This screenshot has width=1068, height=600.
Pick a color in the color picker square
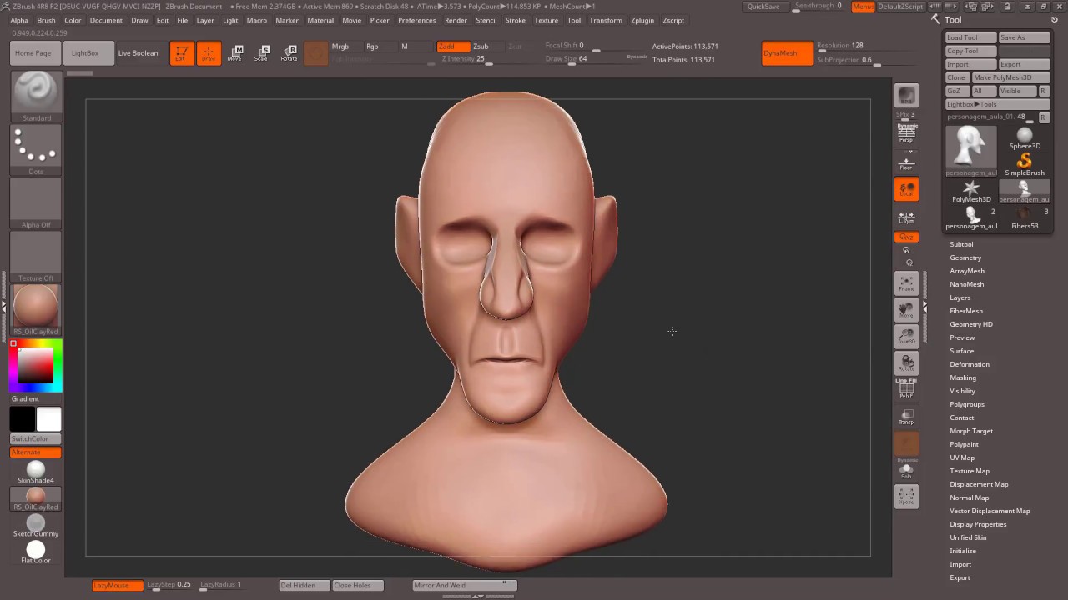36,365
